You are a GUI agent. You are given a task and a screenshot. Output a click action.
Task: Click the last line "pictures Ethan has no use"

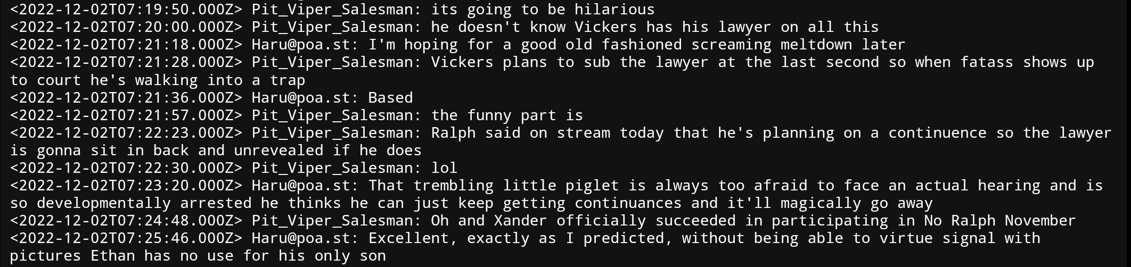coord(198,256)
